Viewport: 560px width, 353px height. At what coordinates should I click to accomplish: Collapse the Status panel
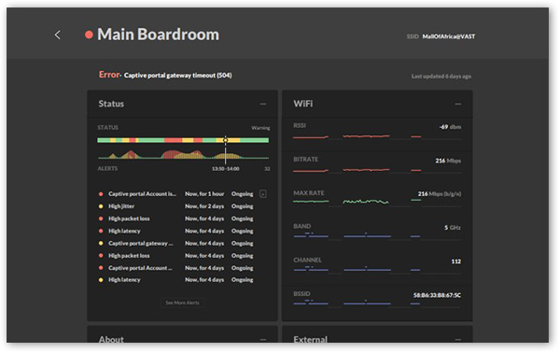[x=263, y=104]
